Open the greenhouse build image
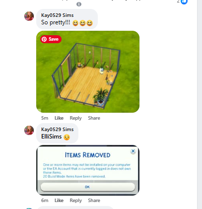The height and width of the screenshot is (209, 202). coord(88,71)
